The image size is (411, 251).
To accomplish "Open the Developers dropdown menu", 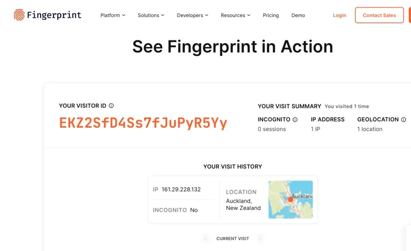I will coord(192,15).
